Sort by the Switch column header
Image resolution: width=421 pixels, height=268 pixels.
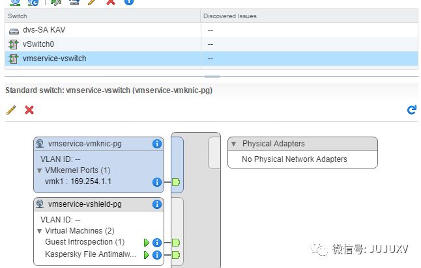[102, 16]
